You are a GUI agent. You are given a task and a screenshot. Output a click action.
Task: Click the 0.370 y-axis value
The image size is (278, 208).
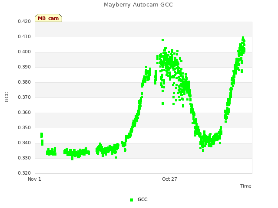[x=24, y=97]
